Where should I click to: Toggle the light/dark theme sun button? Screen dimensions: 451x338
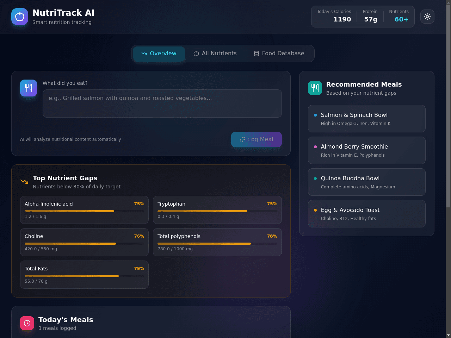[x=427, y=17]
